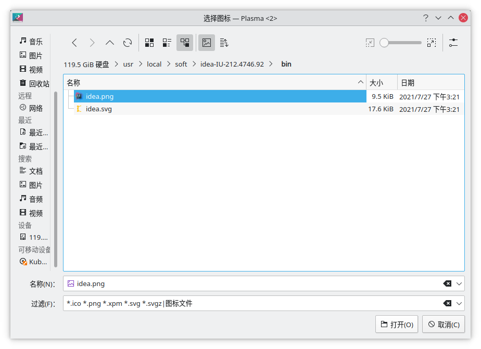Switch to icons view mode
This screenshot has width=481, height=349.
click(149, 43)
